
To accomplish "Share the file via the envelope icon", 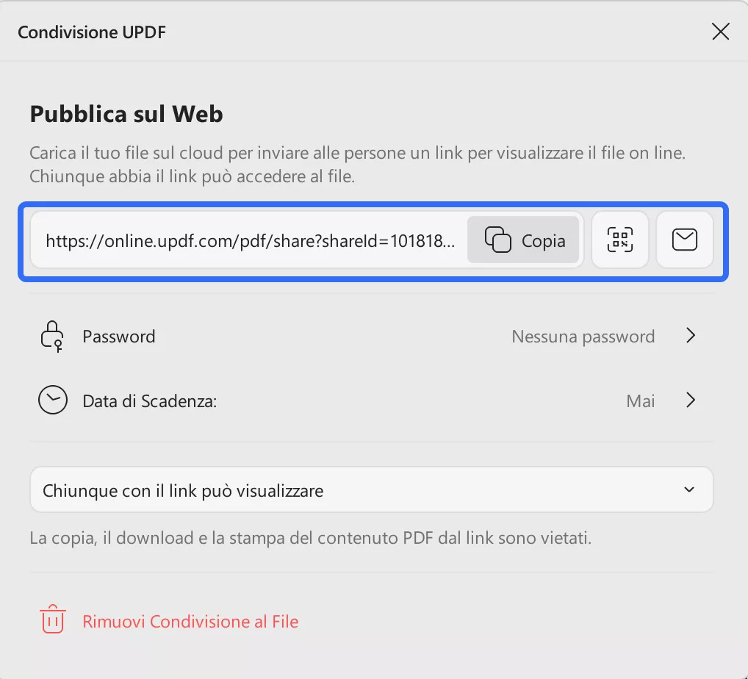I will 685,240.
